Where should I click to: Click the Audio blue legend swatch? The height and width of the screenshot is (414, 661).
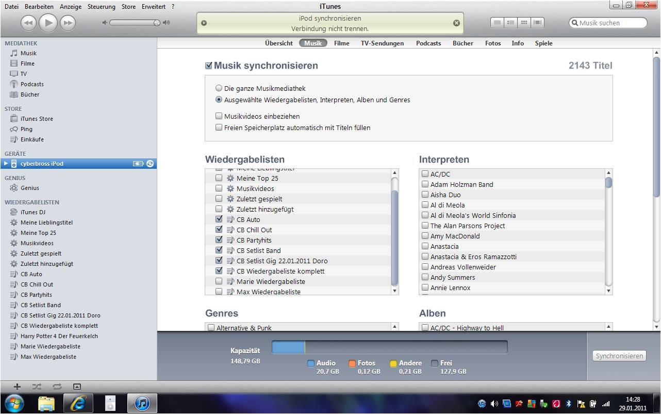pyautogui.click(x=310, y=363)
